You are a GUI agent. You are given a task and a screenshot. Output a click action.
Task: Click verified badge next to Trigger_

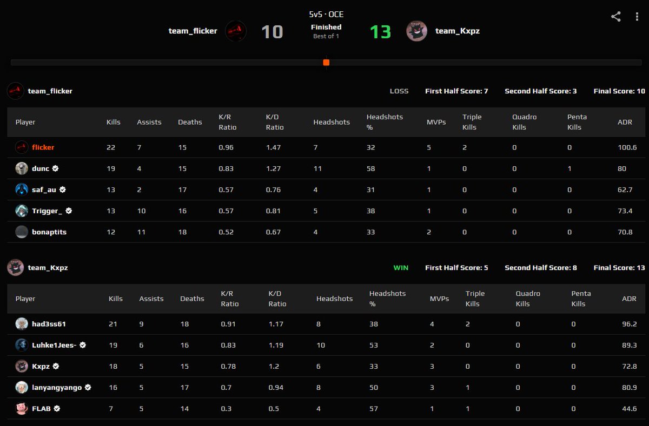point(69,211)
